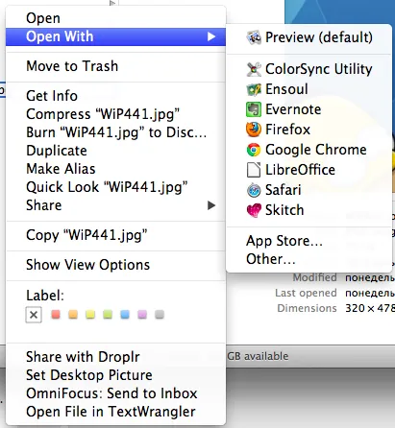The height and width of the screenshot is (428, 395).
Task: Apply the blue label color
Action: 125,315
